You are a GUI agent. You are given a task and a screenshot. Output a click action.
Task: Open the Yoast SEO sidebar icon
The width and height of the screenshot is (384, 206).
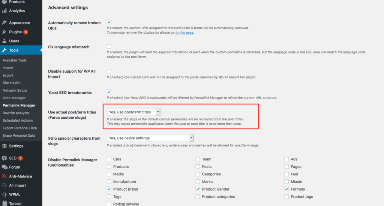coord(4,158)
